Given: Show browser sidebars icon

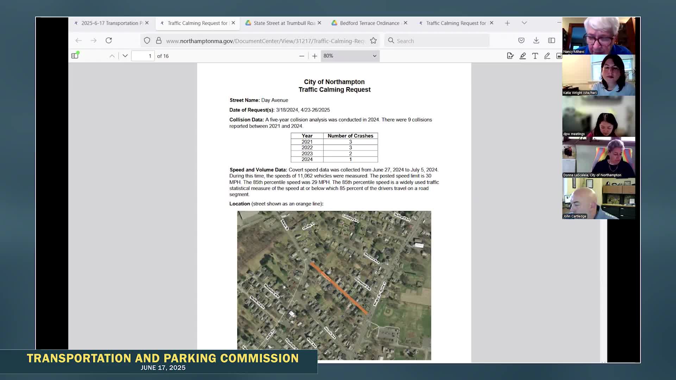Looking at the screenshot, I should [552, 41].
